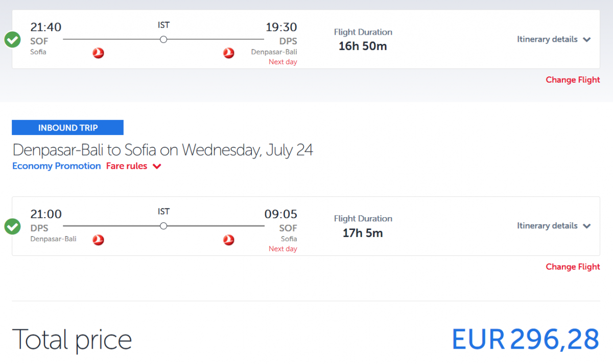Select the INBOUND TRIP label
The height and width of the screenshot is (364, 613).
click(x=67, y=127)
